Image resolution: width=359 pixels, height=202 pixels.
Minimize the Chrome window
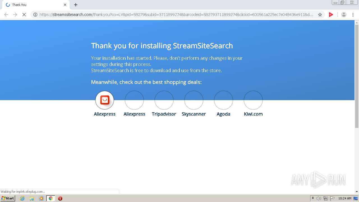tap(335, 3)
